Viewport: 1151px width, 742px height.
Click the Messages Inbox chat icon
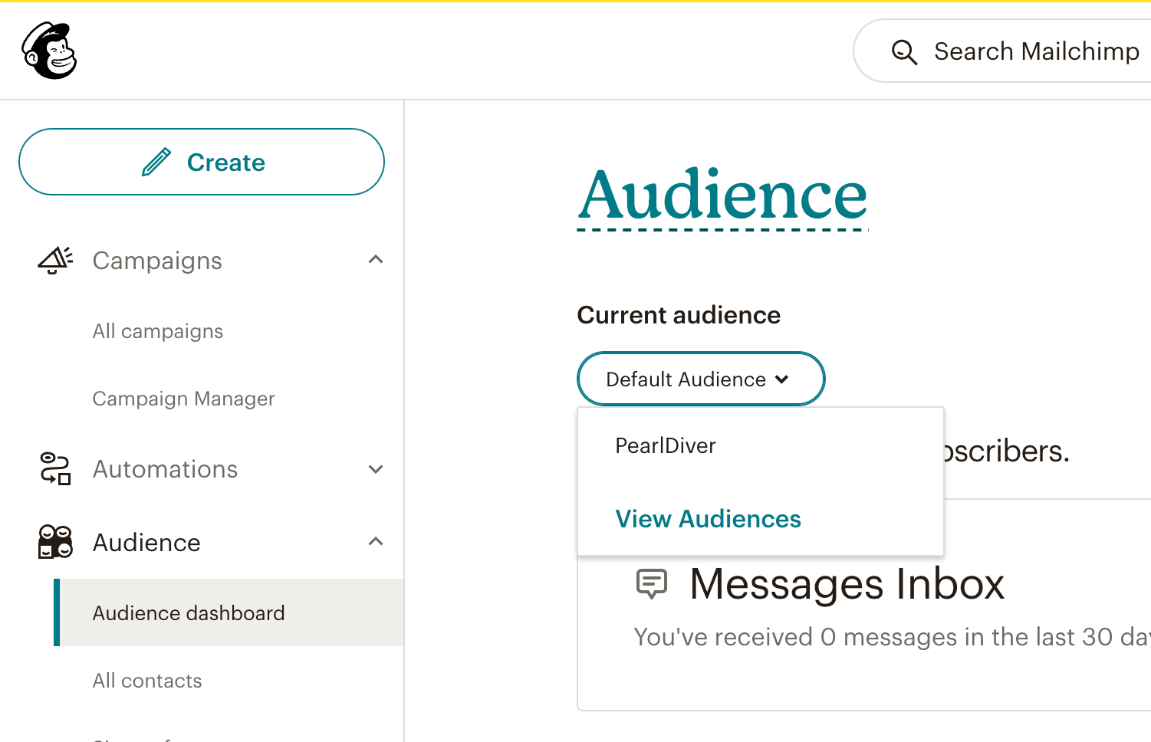coord(652,583)
